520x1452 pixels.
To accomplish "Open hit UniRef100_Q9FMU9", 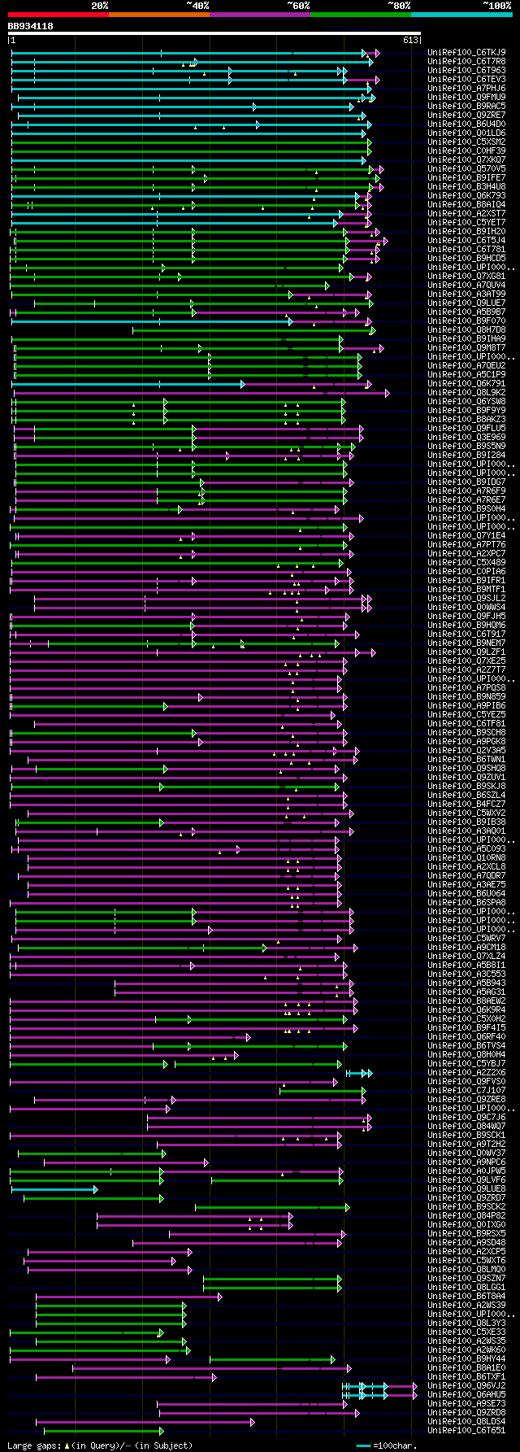I will [466, 97].
